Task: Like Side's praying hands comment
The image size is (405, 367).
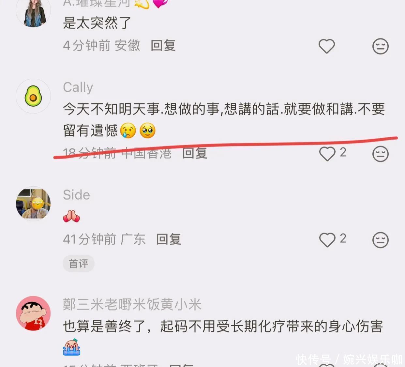Action: 327,240
